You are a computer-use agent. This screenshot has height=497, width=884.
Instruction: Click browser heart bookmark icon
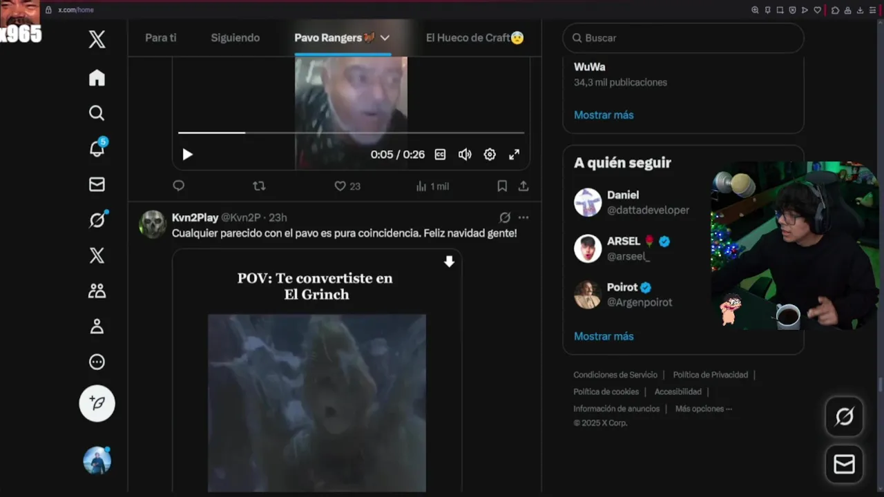pos(818,10)
